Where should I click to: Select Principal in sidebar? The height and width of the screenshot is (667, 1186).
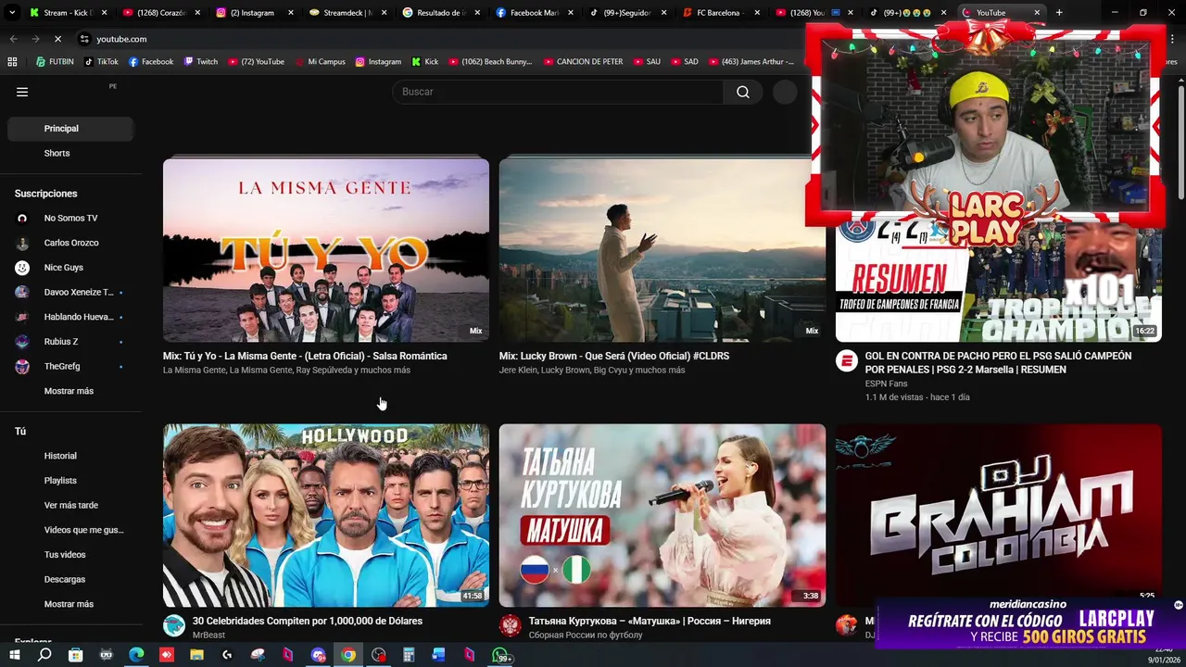70,129
